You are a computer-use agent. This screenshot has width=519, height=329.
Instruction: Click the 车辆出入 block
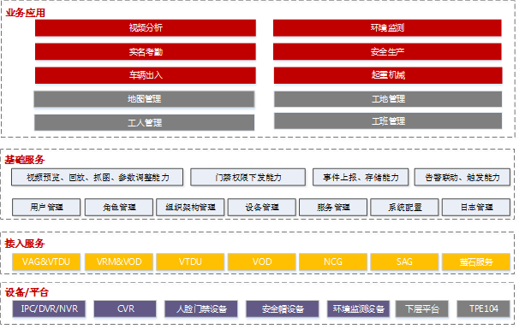[x=146, y=75]
